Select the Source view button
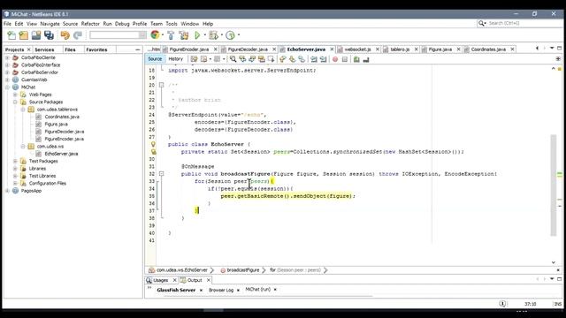Viewport: 566px width, 318px height. [x=155, y=59]
